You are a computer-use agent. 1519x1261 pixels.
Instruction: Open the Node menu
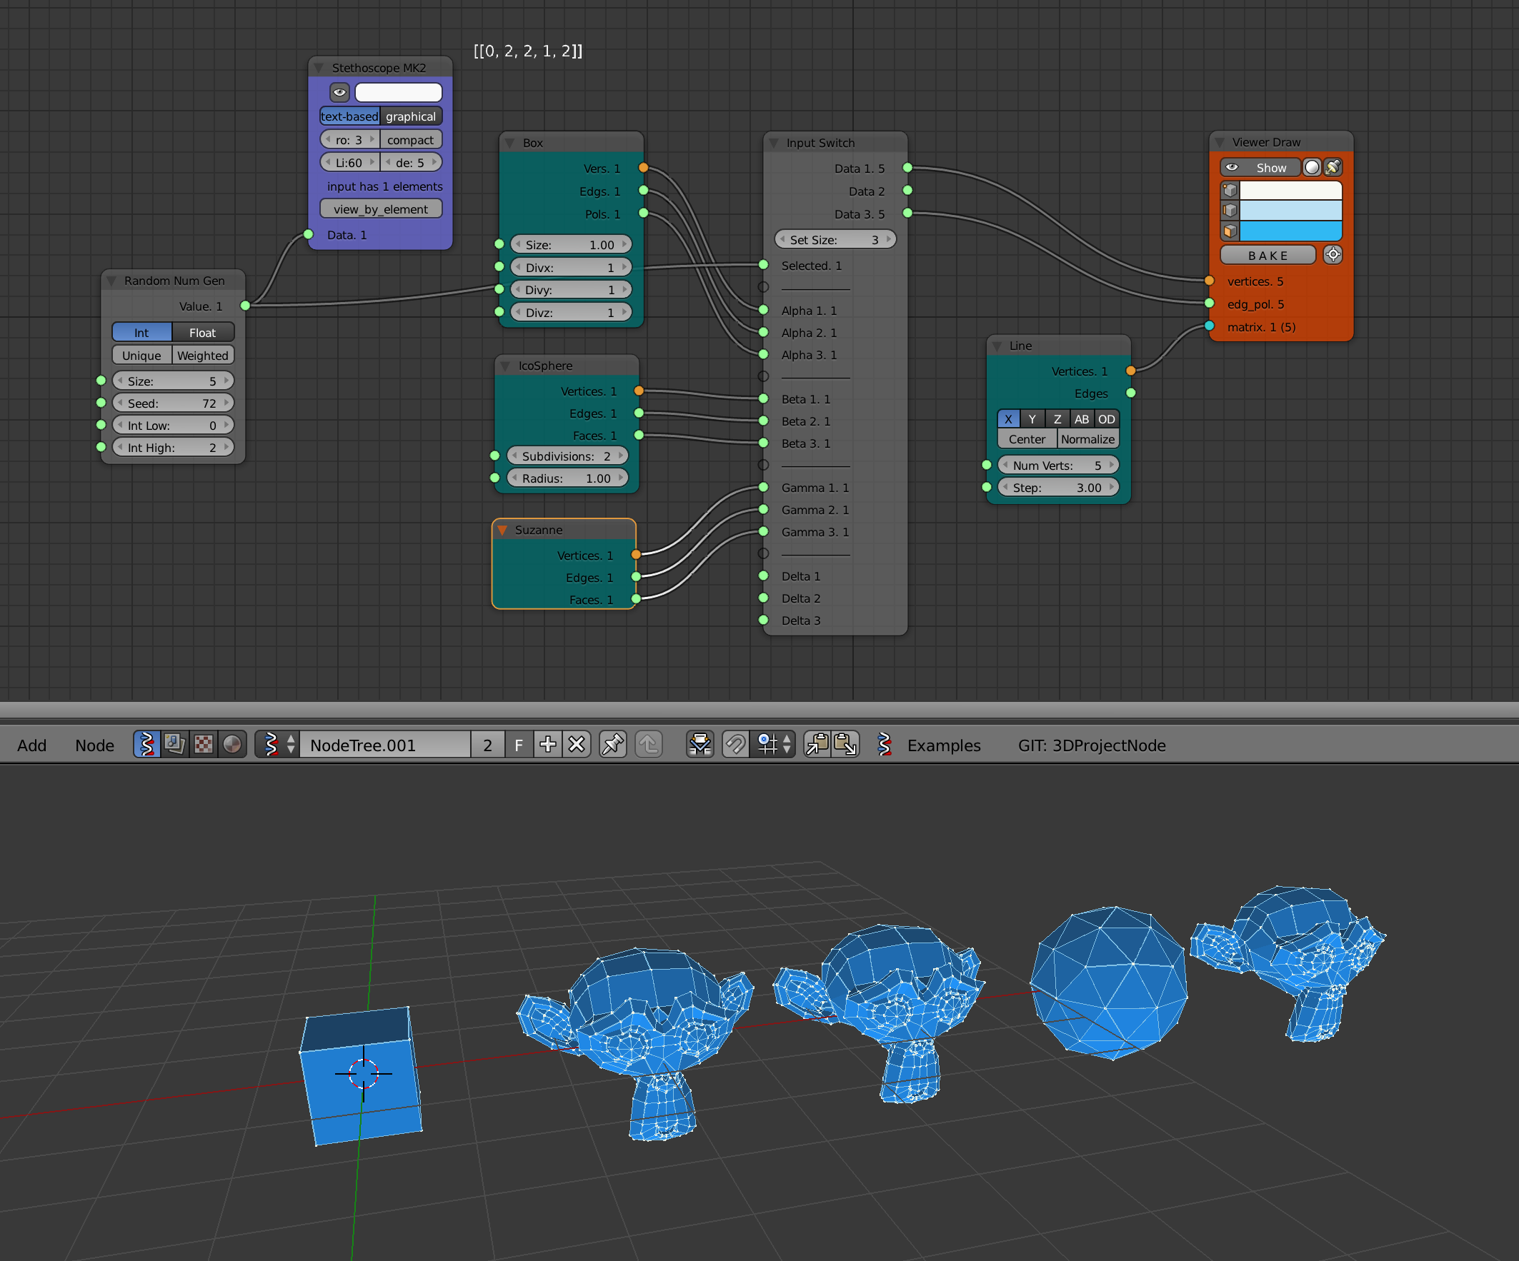coord(95,745)
